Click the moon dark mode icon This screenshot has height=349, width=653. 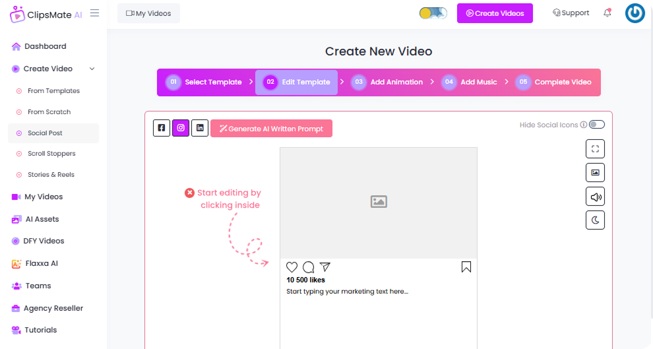pyautogui.click(x=595, y=220)
